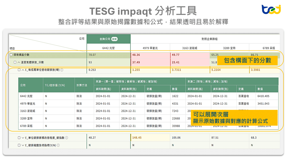Click the 3163 波若威 row in detail table

(148, 111)
